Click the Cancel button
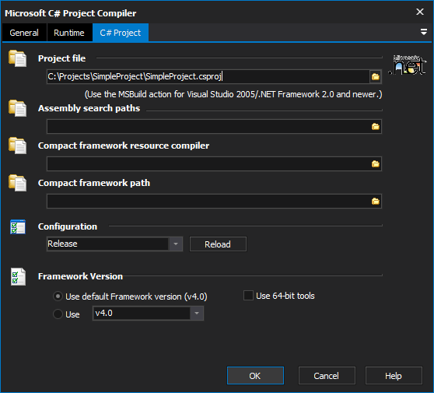Image resolution: width=434 pixels, height=393 pixels. click(x=327, y=376)
